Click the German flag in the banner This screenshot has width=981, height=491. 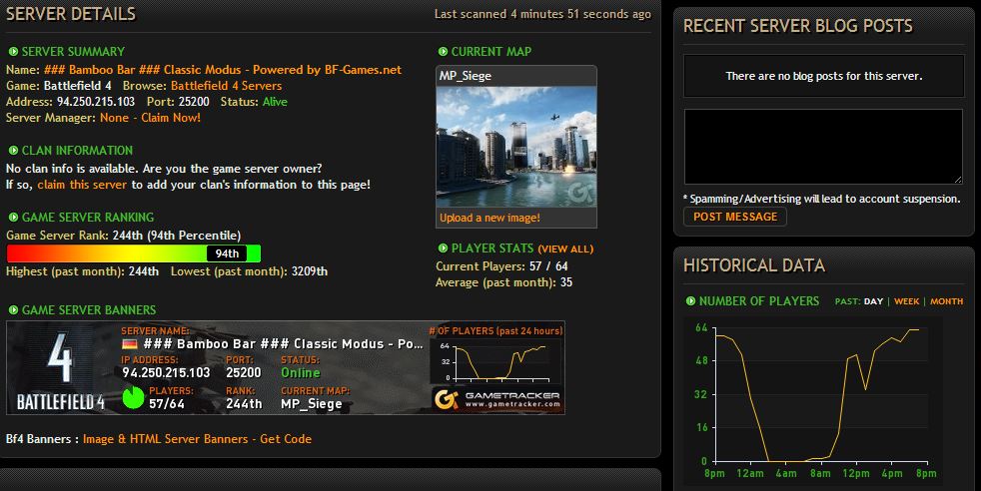point(130,344)
